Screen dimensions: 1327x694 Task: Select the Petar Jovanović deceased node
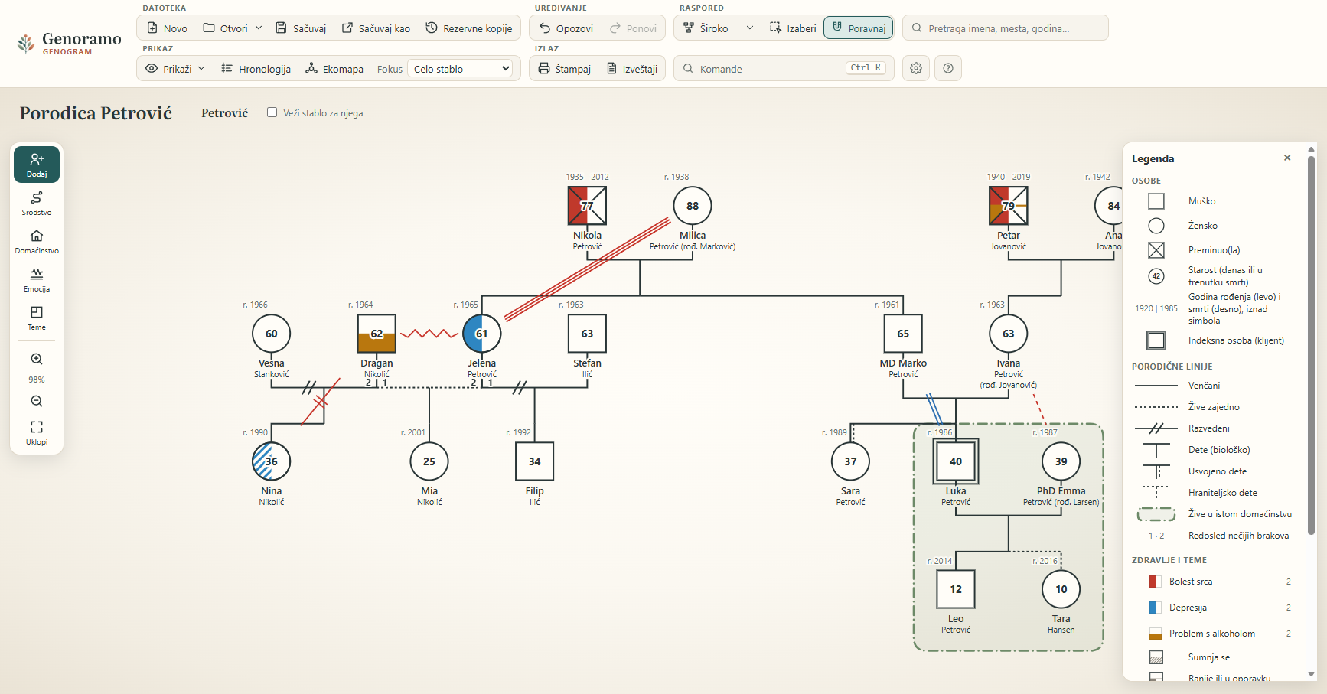[1009, 206]
